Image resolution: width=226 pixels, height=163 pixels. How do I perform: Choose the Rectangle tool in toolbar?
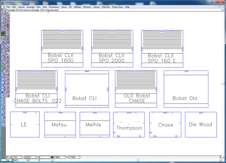3,34
